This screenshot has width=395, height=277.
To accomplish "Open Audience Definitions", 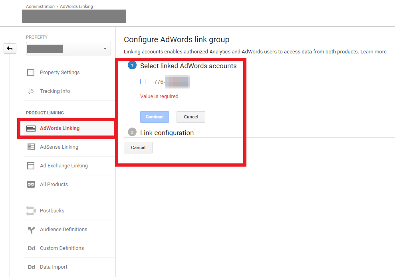I will 64,229.
